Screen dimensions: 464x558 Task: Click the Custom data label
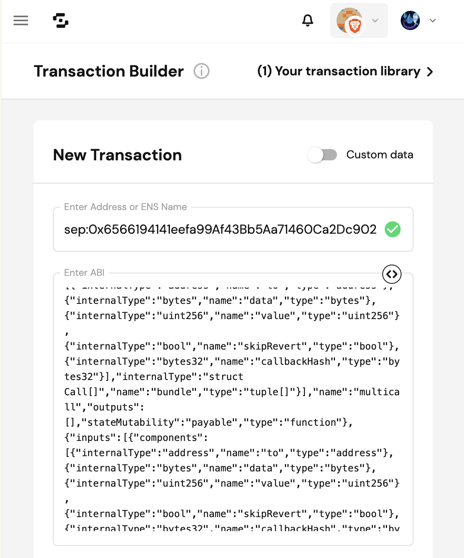pyautogui.click(x=379, y=155)
